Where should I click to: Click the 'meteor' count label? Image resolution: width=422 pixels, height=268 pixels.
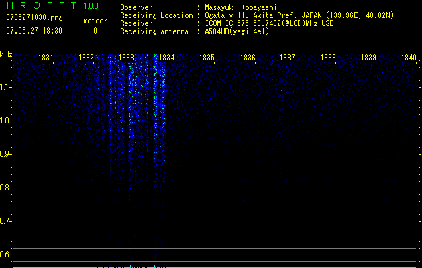95,21
